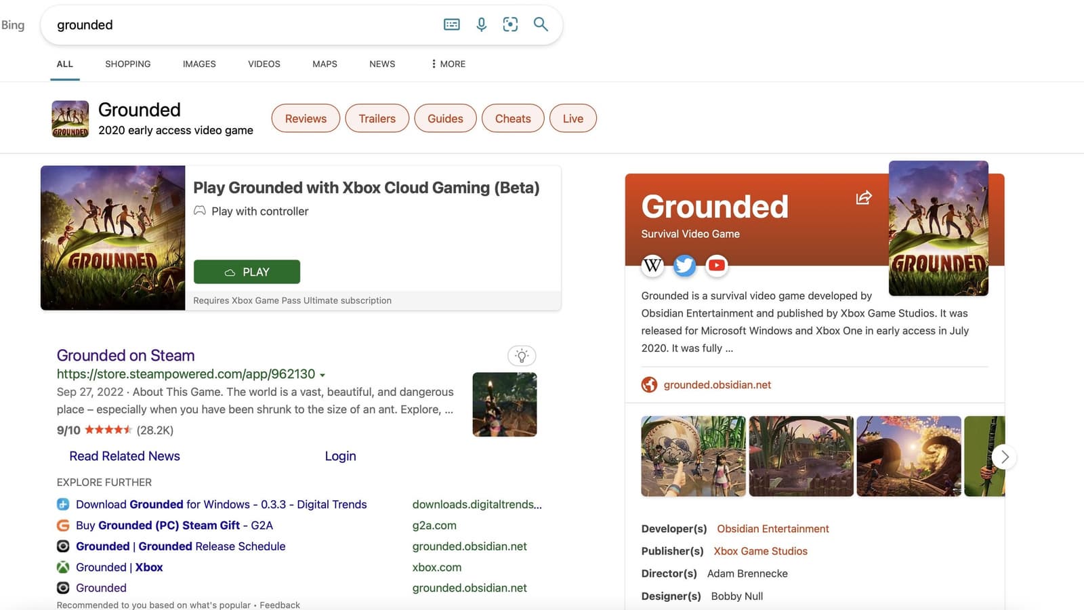Click the Grounded title in knowledge panel
Screen dimensions: 1084x610
point(715,206)
